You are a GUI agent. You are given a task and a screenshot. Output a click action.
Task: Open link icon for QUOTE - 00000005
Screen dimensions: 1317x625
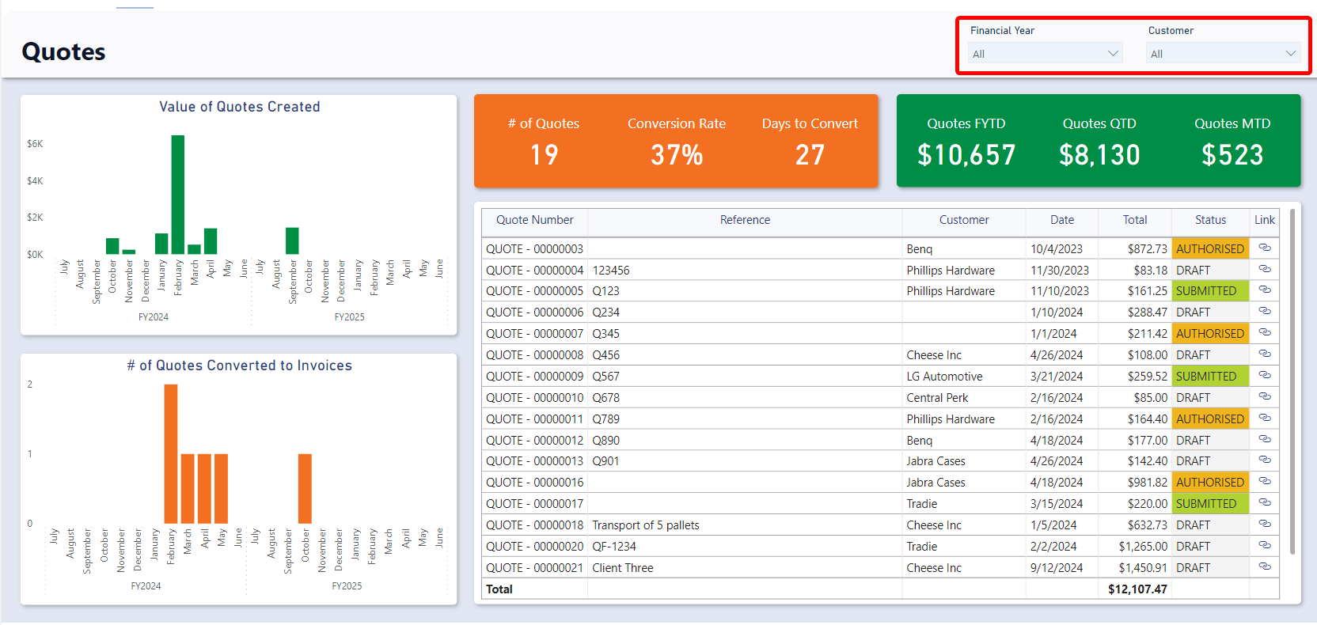tap(1265, 290)
